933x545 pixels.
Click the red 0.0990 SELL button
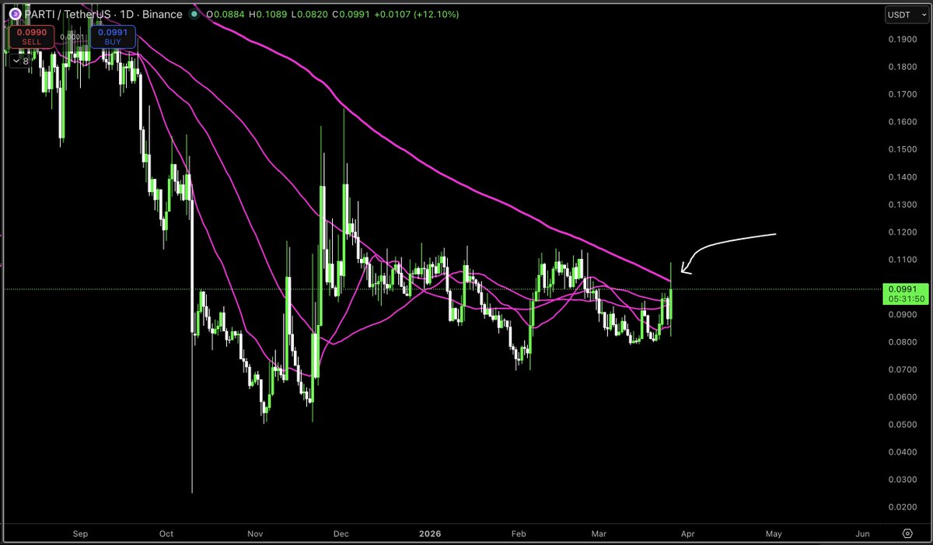pyautogui.click(x=31, y=37)
